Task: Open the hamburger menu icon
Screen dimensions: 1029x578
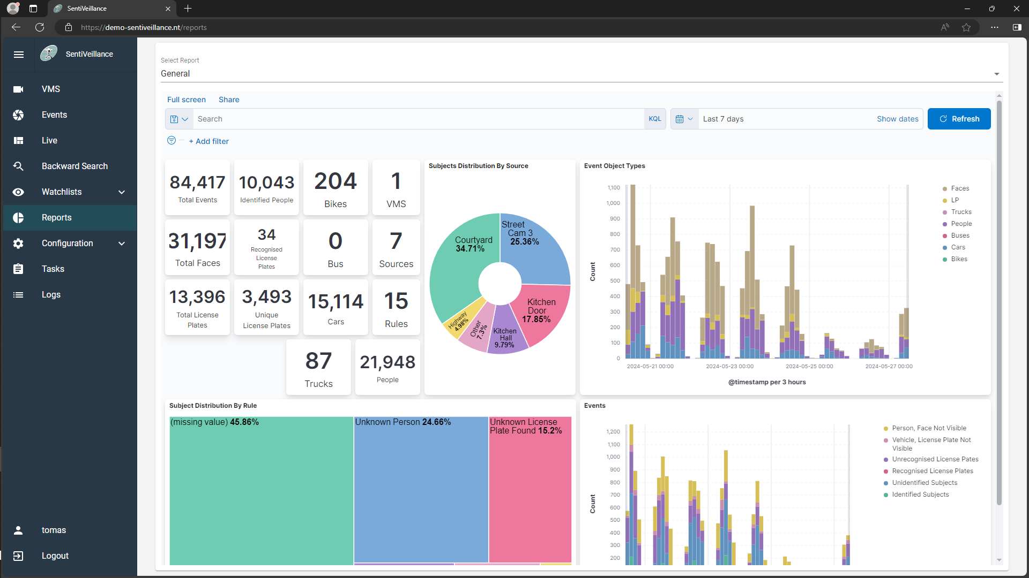Action: (x=19, y=54)
